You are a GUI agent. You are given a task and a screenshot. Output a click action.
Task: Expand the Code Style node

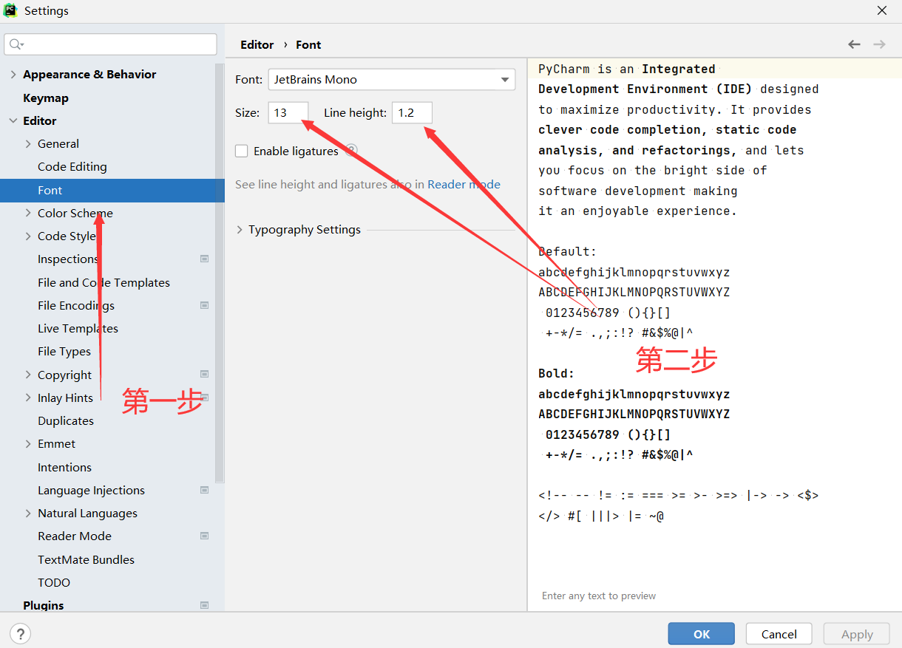(x=28, y=236)
